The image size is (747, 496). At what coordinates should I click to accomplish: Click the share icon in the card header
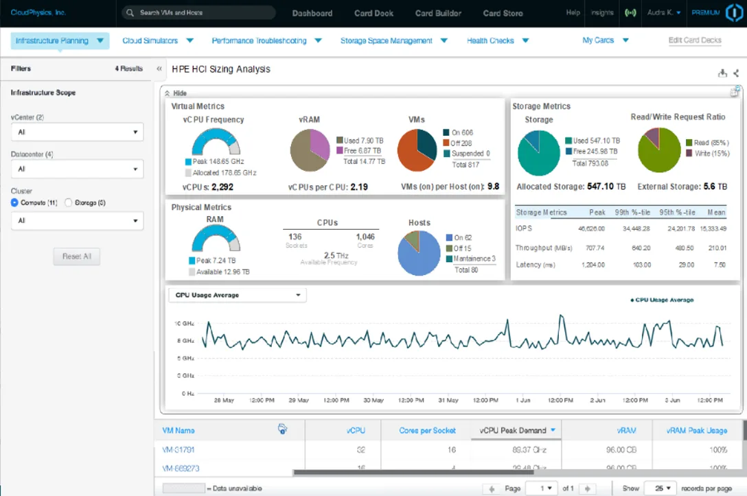point(736,73)
